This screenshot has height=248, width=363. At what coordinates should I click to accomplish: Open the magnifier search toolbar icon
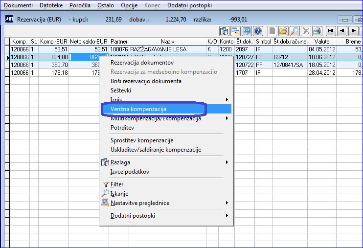(295, 31)
